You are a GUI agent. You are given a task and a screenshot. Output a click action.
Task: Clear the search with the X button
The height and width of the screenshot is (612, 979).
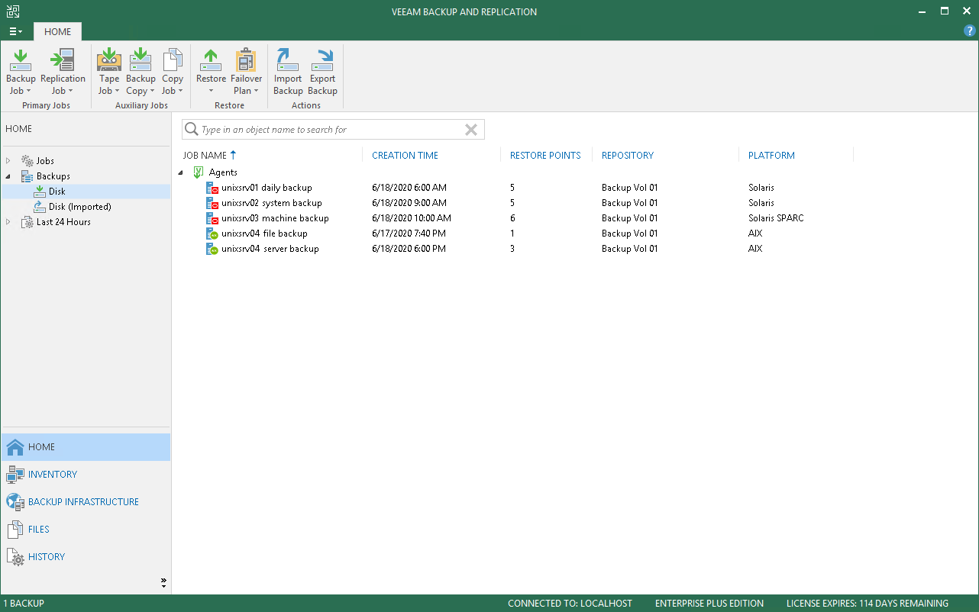471,130
